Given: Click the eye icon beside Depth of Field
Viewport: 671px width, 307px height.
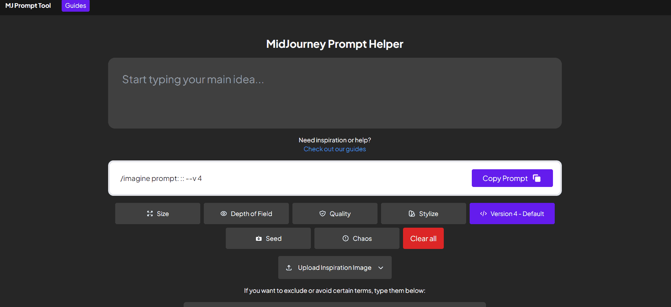Looking at the screenshot, I should point(223,214).
